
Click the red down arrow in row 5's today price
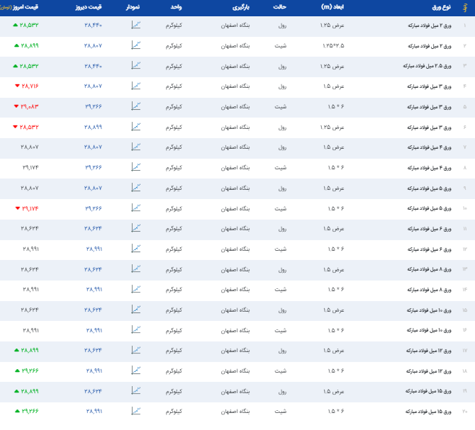(16, 107)
